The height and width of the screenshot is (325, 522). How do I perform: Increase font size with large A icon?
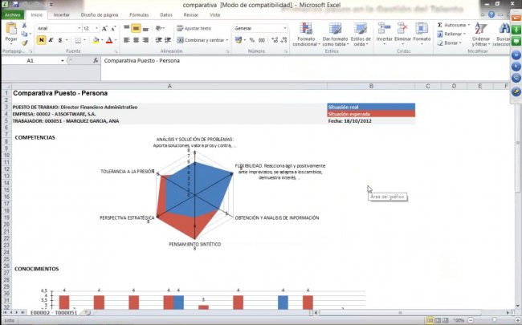tap(104, 29)
